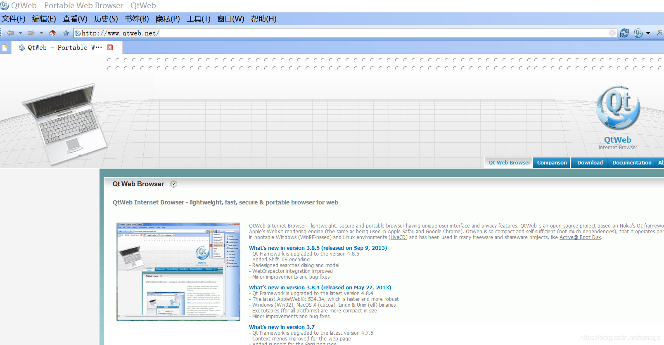Open the 窗口(W) menu
The height and width of the screenshot is (345, 664).
click(x=231, y=19)
